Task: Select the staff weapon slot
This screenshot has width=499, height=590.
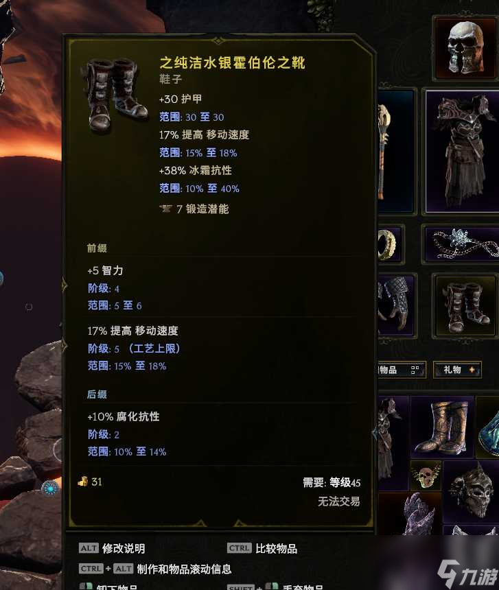Action: (395, 152)
